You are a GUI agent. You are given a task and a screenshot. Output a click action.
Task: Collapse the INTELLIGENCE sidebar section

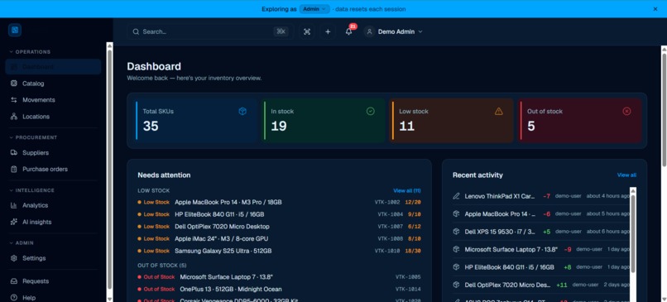tap(32, 190)
